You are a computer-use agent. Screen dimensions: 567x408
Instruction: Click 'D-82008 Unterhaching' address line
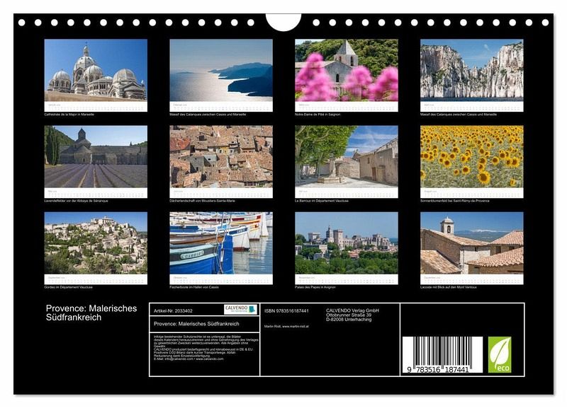point(349,319)
